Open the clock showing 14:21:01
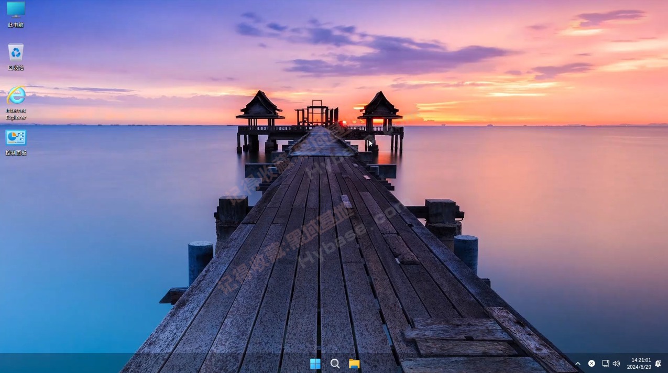The height and width of the screenshot is (373, 668). coord(639,364)
